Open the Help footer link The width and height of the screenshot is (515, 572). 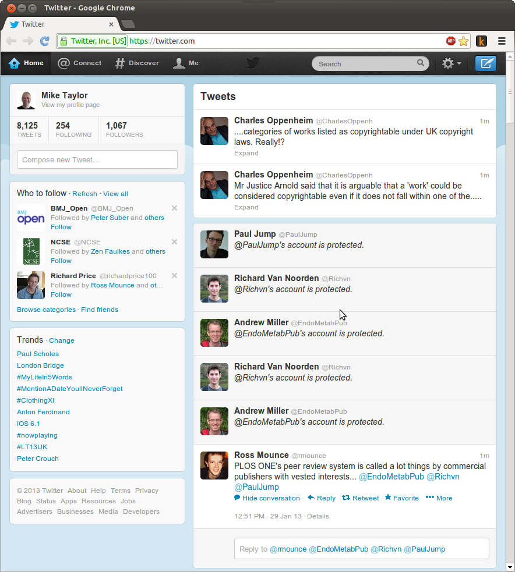tap(98, 491)
